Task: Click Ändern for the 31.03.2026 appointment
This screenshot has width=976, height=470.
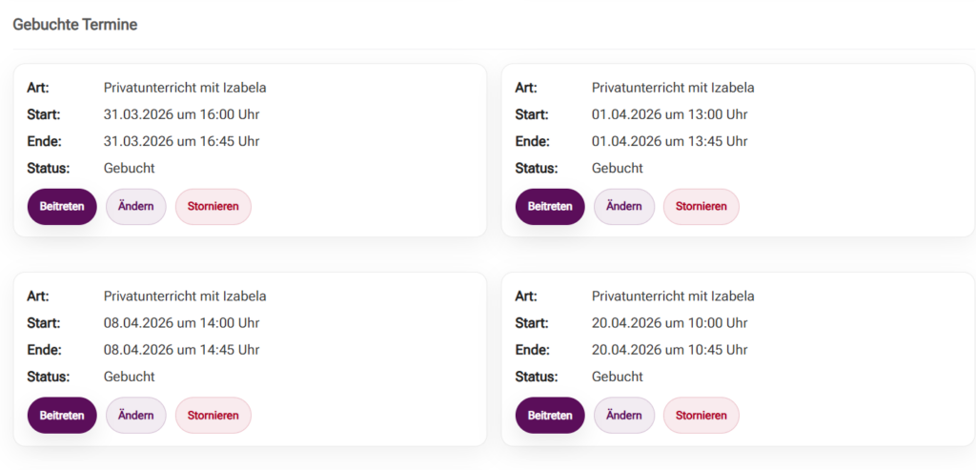Action: click(136, 207)
